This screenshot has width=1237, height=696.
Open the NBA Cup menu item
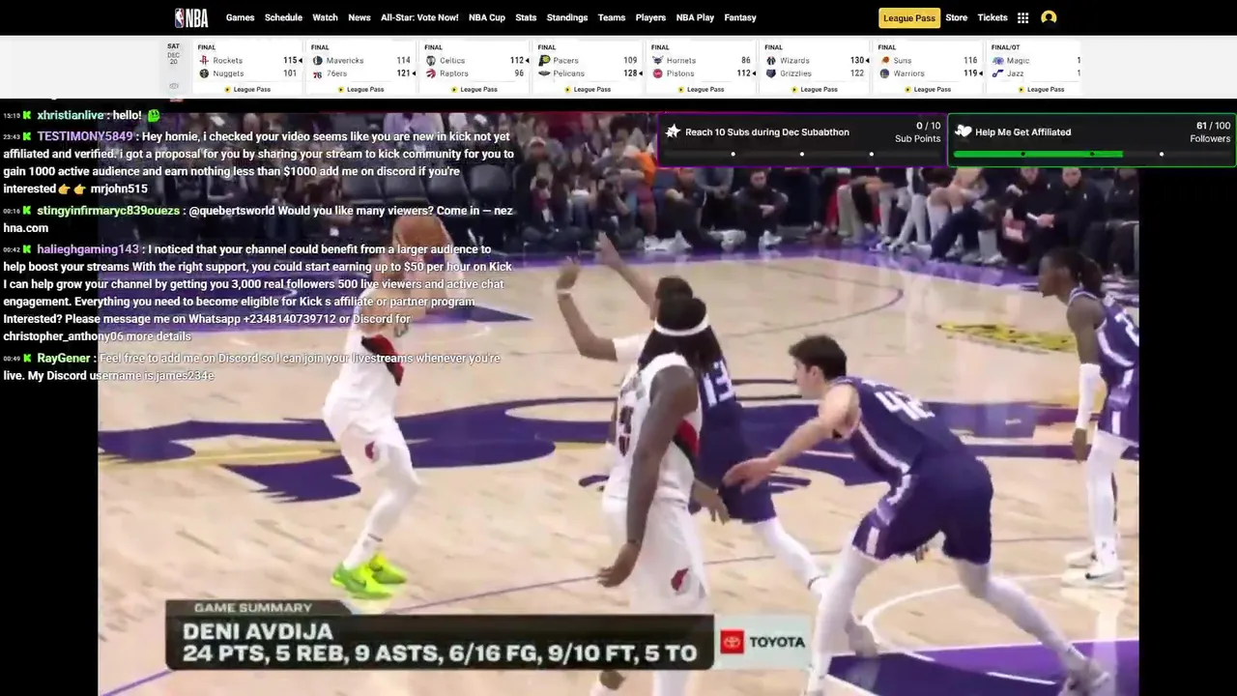(x=487, y=17)
